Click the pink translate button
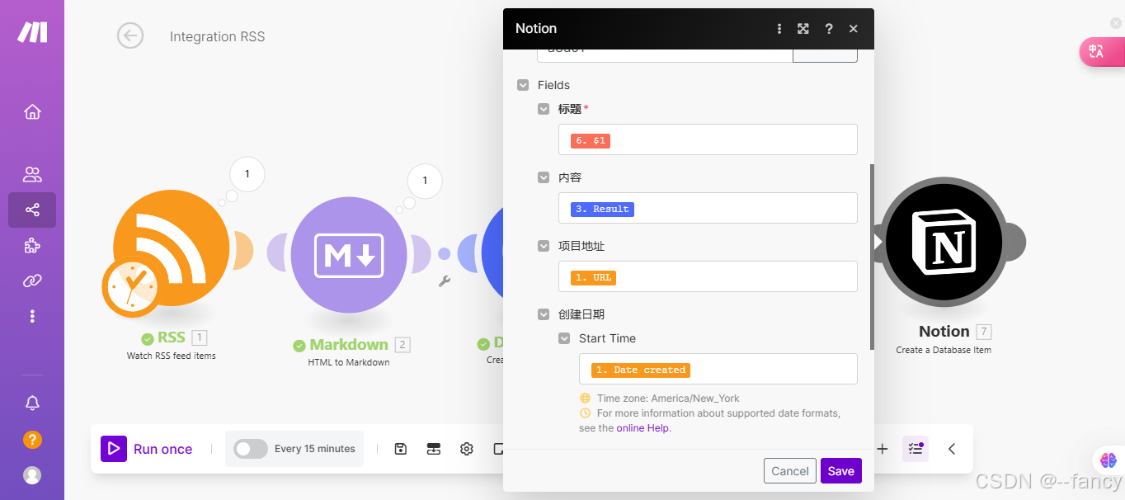Image resolution: width=1125 pixels, height=500 pixels. 1101,51
